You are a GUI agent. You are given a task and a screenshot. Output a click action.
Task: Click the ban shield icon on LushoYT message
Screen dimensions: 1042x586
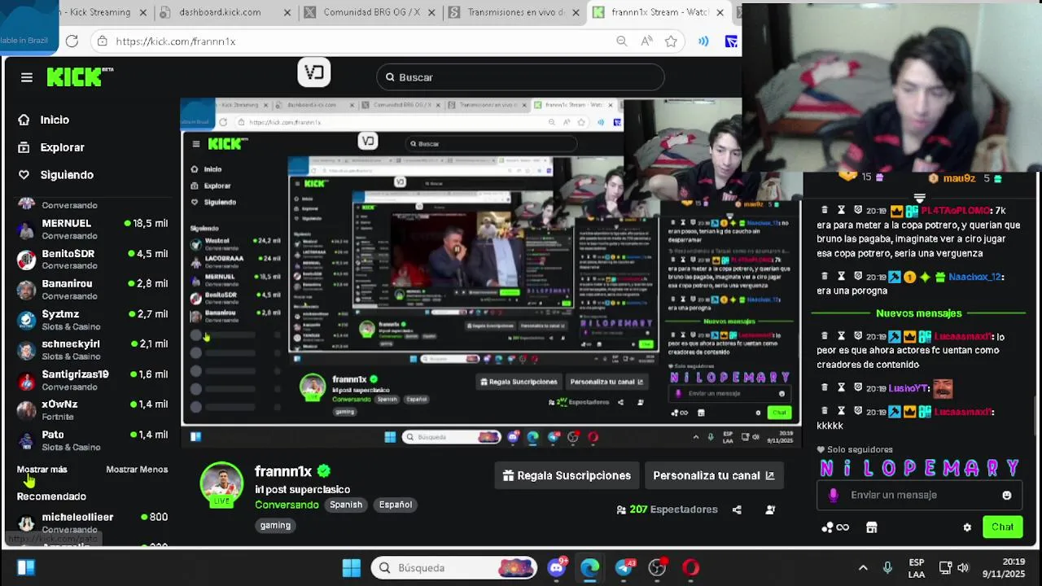coord(857,388)
